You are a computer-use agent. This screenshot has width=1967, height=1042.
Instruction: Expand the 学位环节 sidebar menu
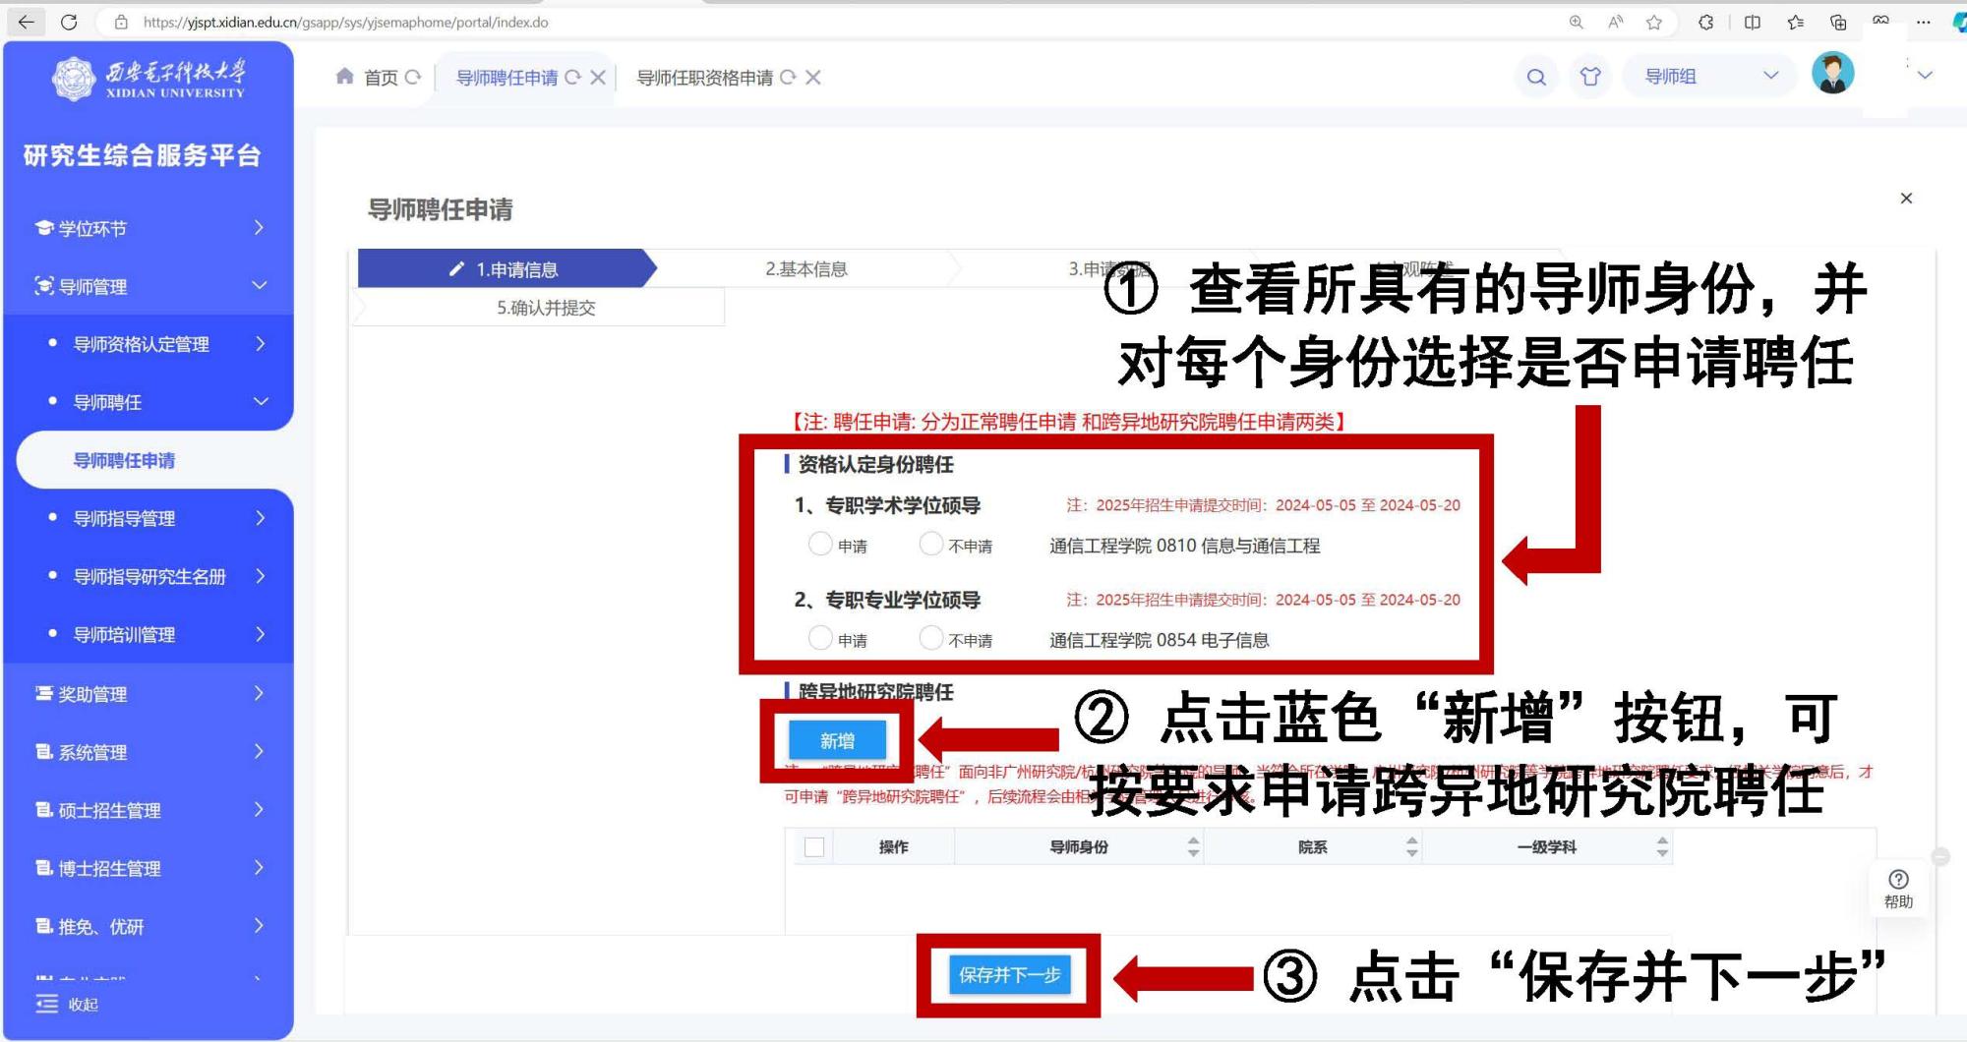[x=148, y=228]
